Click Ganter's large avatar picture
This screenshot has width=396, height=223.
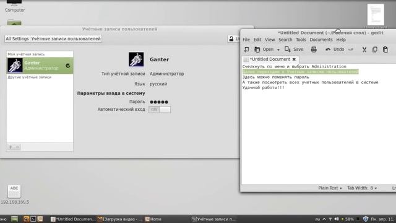pyautogui.click(x=136, y=59)
